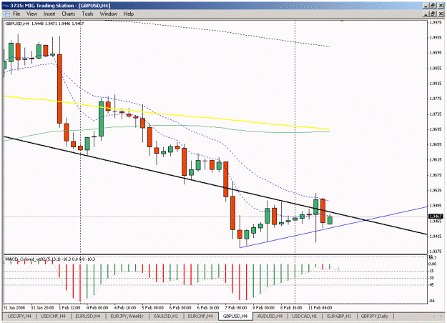Click the 7 Feb 08:00 time label
Image resolution: width=447 pixels, height=323 pixels.
tap(236, 307)
